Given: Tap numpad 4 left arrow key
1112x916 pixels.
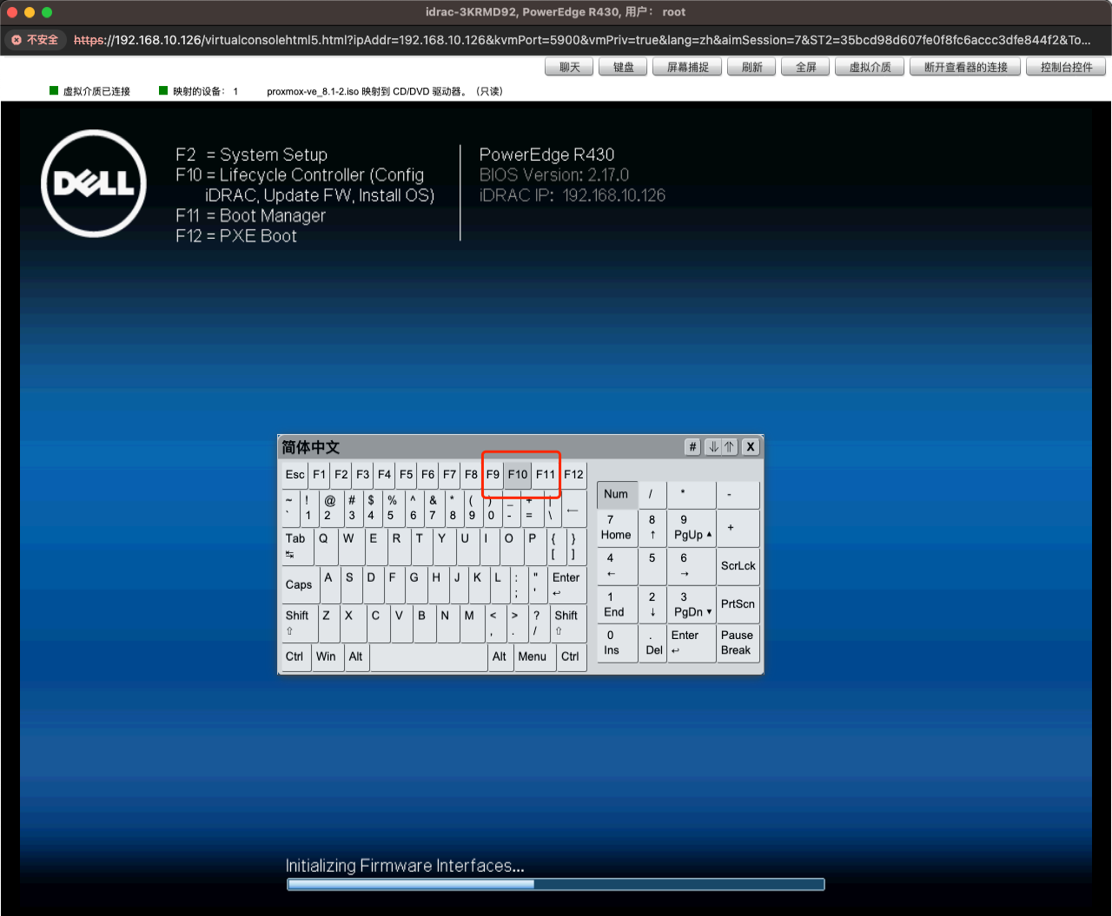Looking at the screenshot, I should [617, 566].
